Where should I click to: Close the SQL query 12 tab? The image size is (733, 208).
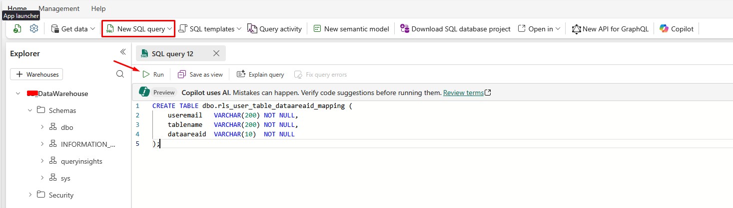pyautogui.click(x=216, y=53)
